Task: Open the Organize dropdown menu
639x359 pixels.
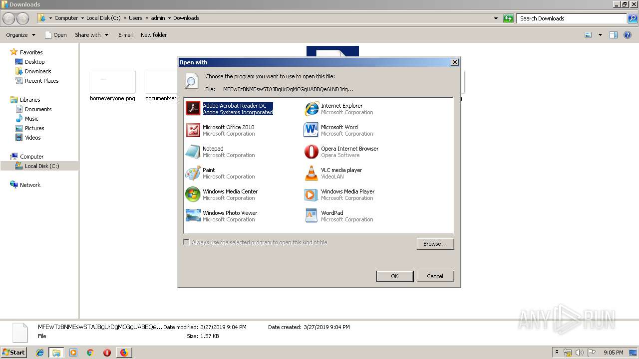Action: 20,35
